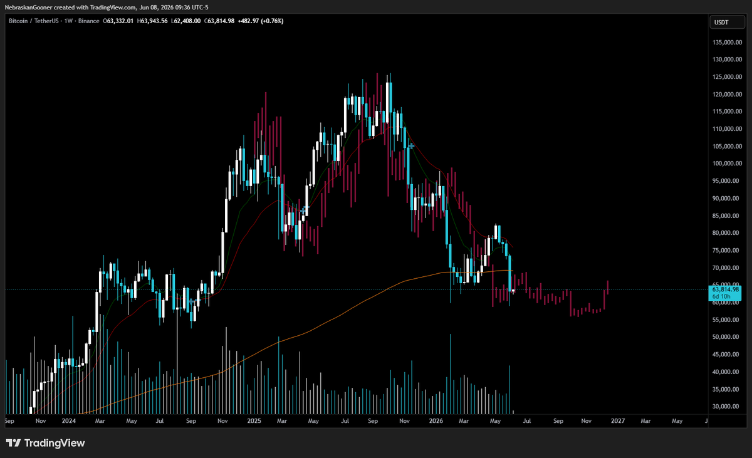Click the 70,000.00 price axis label
This screenshot has width=752, height=458.
point(727,268)
